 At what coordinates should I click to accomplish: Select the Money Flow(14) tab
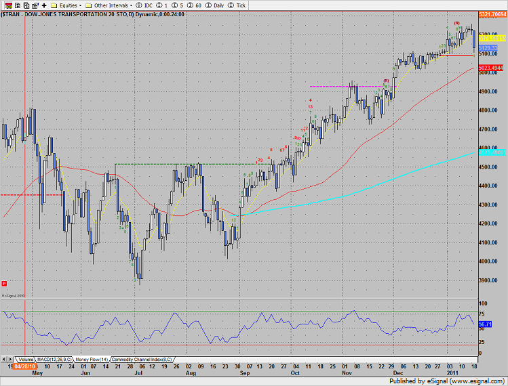pos(92,360)
